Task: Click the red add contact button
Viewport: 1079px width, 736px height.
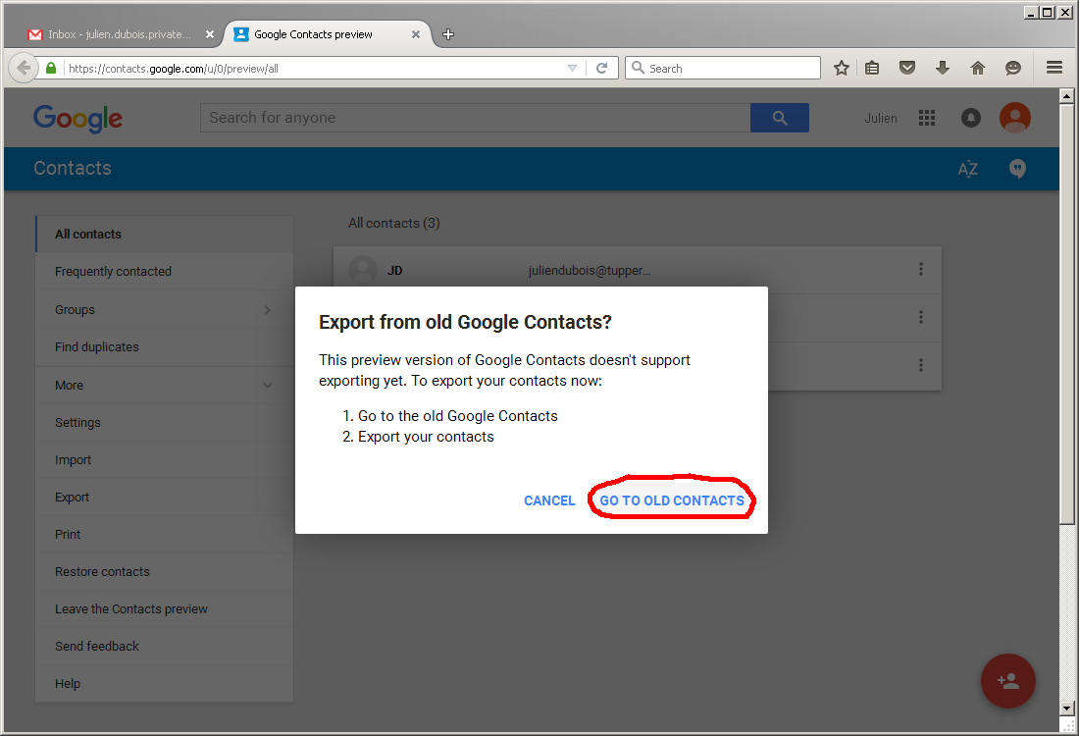Action: (x=1007, y=681)
